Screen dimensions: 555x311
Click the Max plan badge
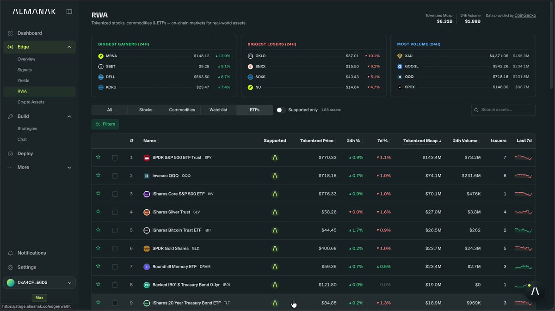[39, 298]
